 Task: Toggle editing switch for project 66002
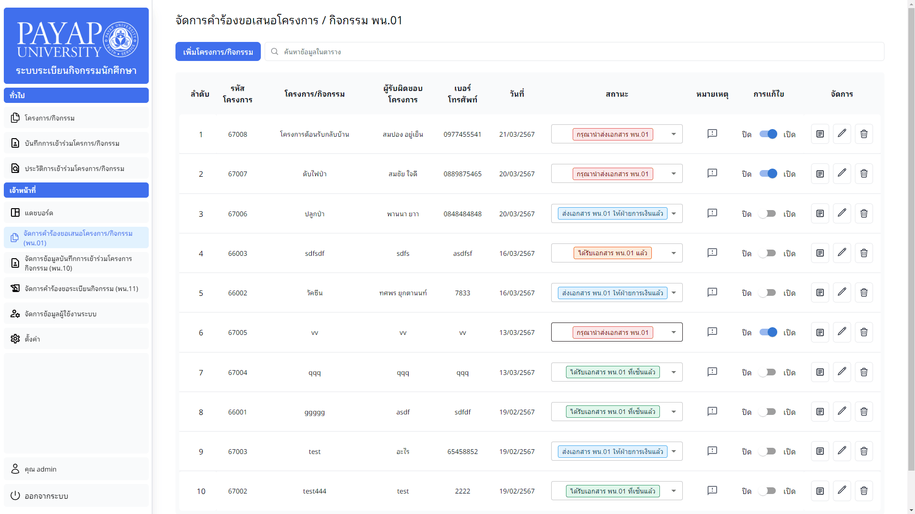point(768,292)
